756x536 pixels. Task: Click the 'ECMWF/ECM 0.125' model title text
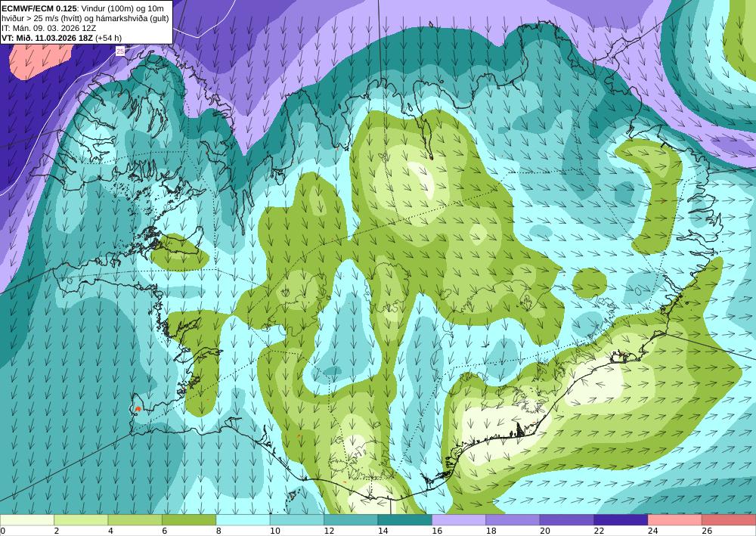[x=39, y=8]
